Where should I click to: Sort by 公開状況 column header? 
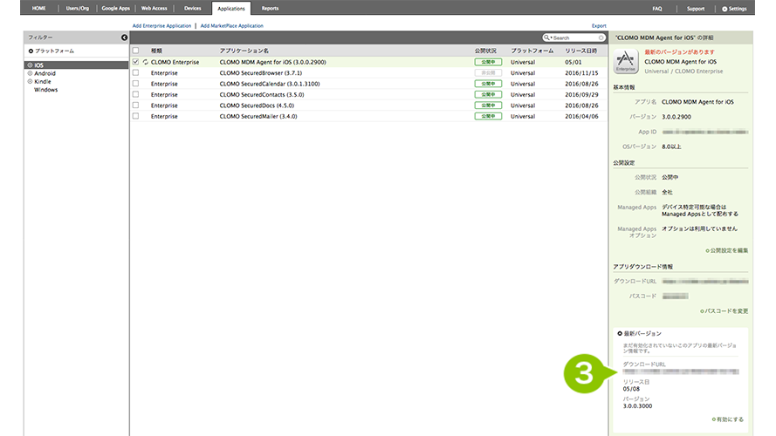(x=485, y=51)
